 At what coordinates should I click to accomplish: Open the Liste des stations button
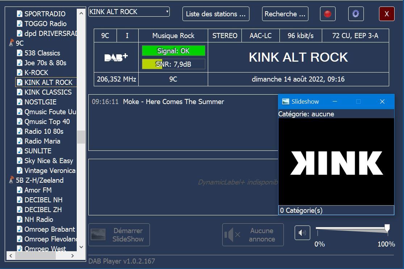click(x=216, y=14)
